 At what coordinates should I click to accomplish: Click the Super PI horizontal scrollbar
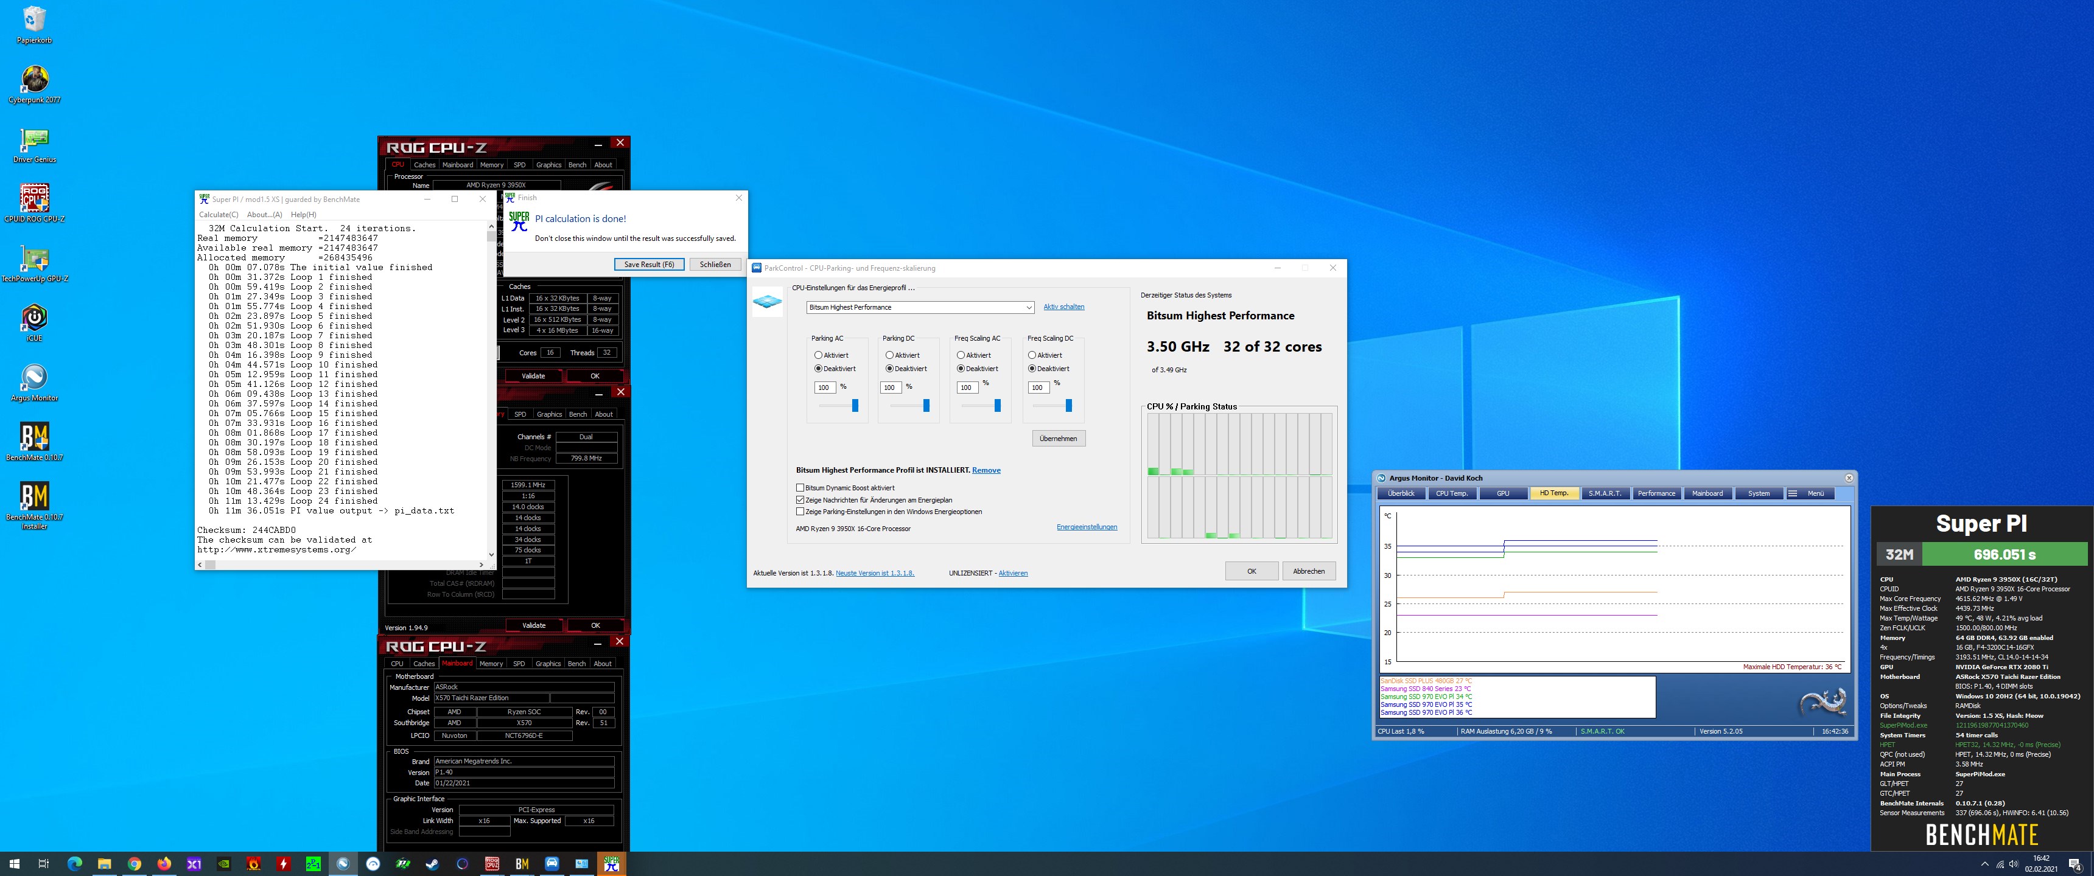(341, 564)
